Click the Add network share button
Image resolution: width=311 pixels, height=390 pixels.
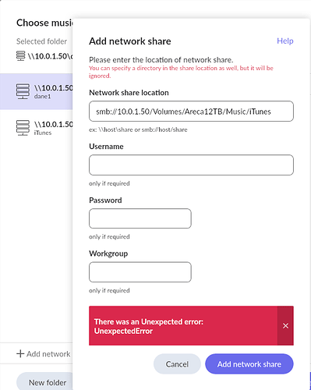tap(249, 364)
